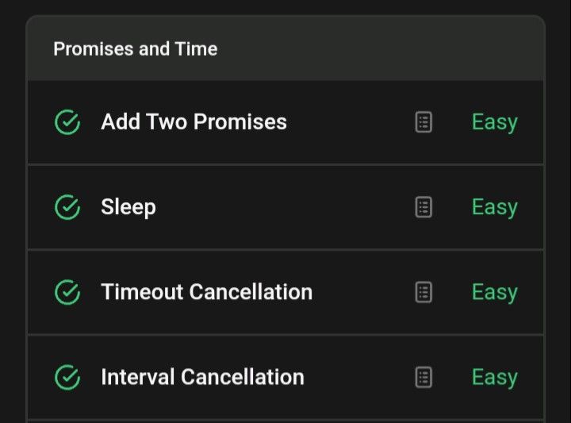Click the word Promises in the section heading
The image size is (571, 423).
94,49
